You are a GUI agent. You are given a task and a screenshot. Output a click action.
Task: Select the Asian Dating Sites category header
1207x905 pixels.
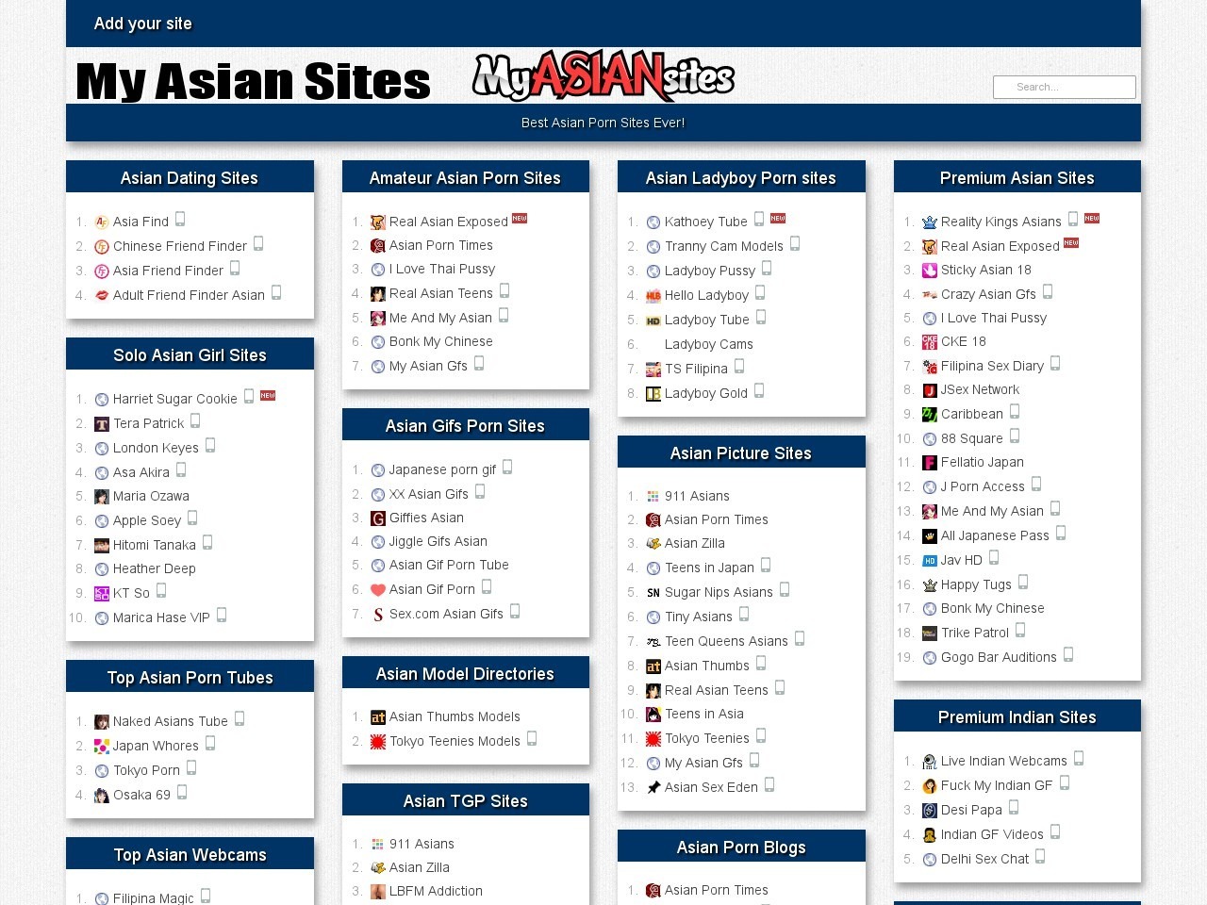coord(190,178)
